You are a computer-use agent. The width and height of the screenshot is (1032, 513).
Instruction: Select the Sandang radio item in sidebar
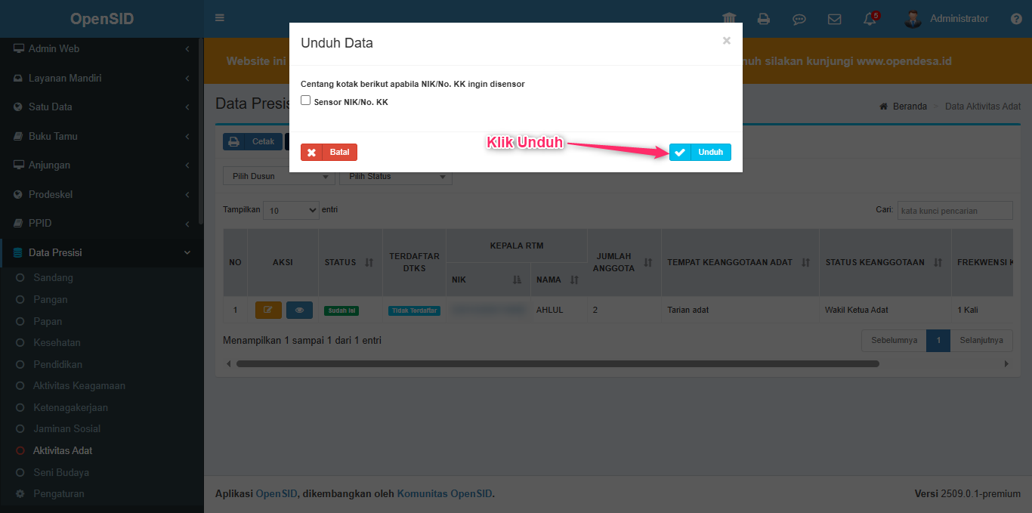tap(53, 278)
